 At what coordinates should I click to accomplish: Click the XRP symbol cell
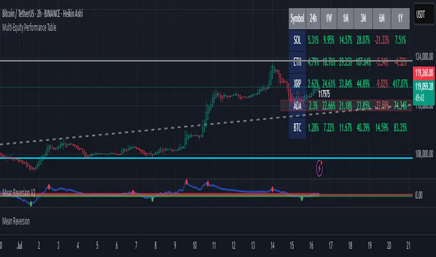[297, 83]
